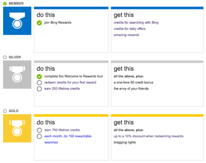The width and height of the screenshot is (206, 163).
Task: Open 'earn 200 lifetime credits' link
Action: click(x=62, y=89)
